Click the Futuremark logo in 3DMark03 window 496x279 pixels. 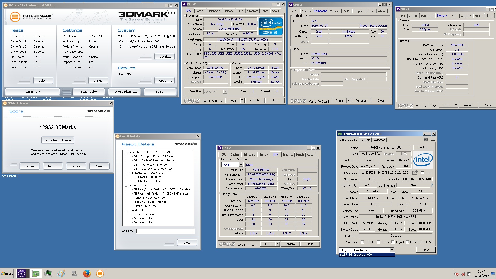(31, 17)
